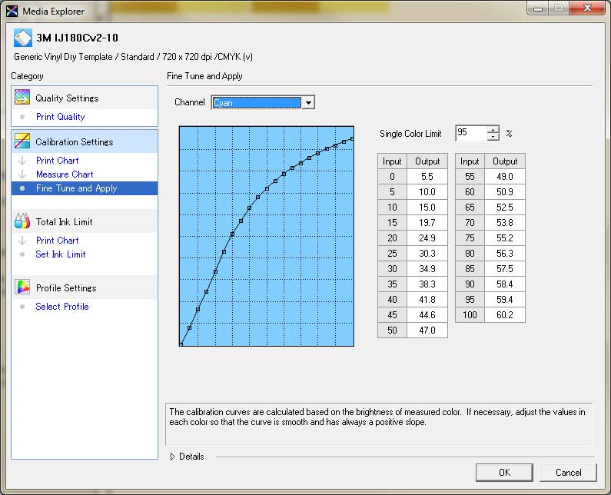The height and width of the screenshot is (495, 611).
Task: Edit output value 56.3 for input 80
Action: tap(505, 254)
